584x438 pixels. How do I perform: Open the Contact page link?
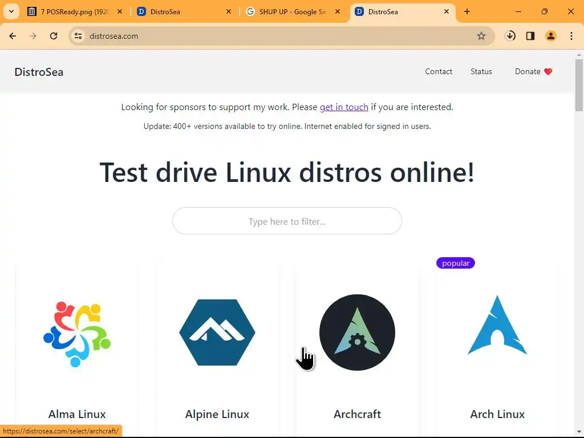point(439,71)
